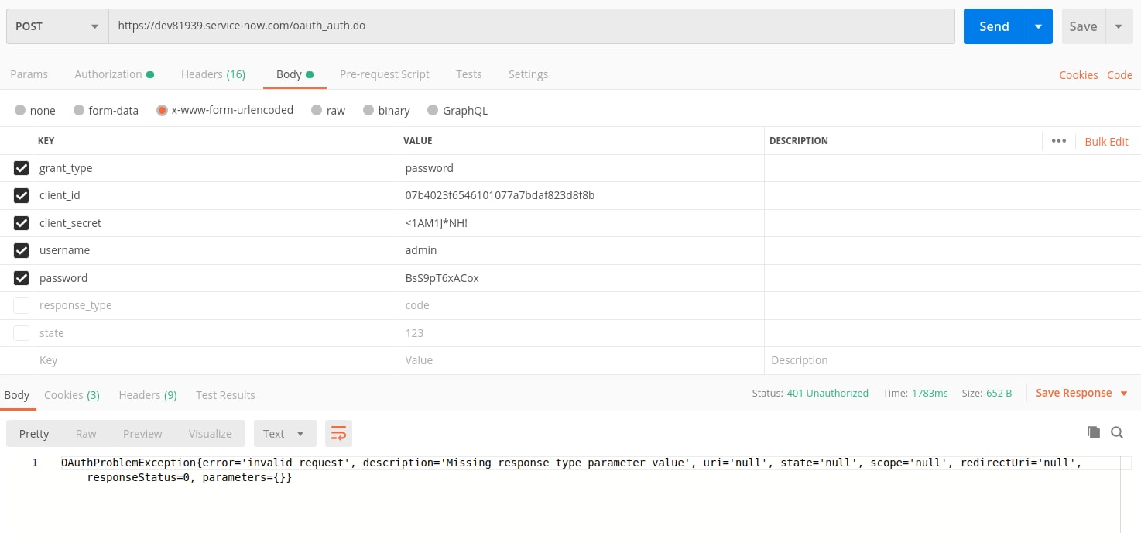View the response in Raw mode
Screen dimensions: 1141x533
(85, 433)
